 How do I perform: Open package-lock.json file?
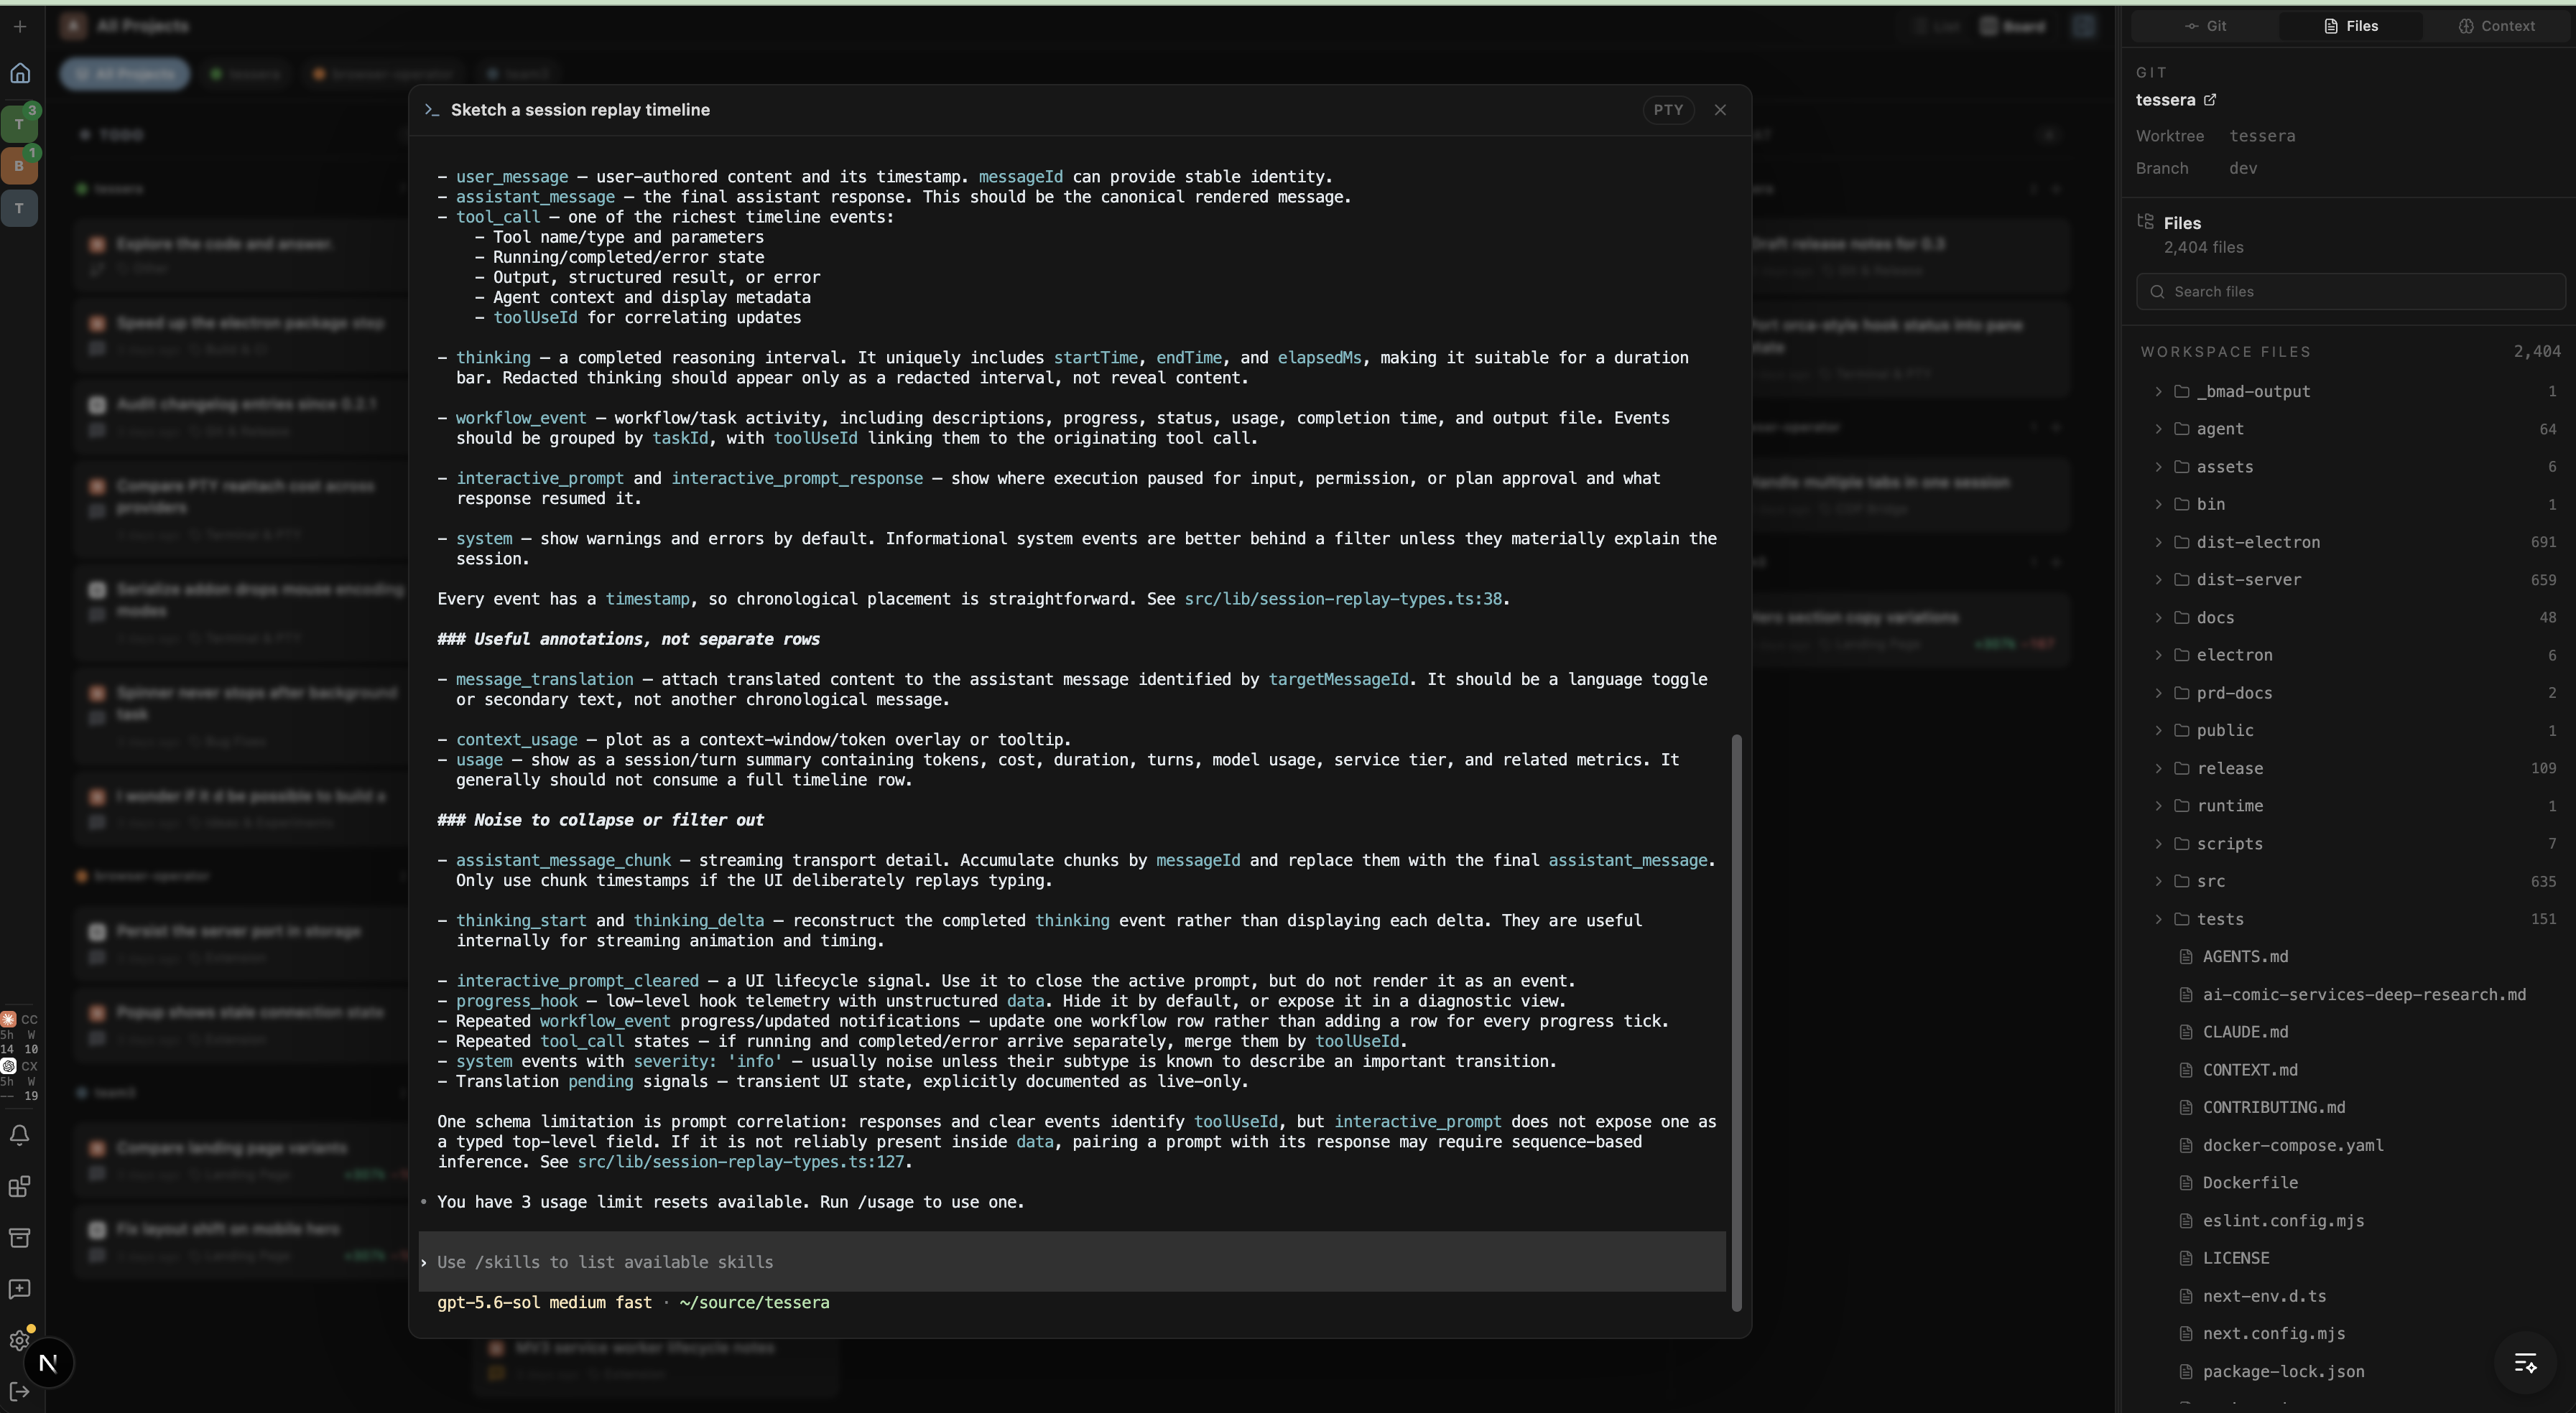coord(2283,1372)
